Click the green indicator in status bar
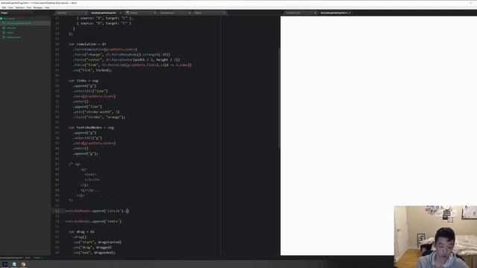477x268 pixels. tap(38, 258)
